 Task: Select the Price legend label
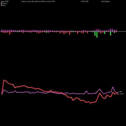click(x=4, y=6)
